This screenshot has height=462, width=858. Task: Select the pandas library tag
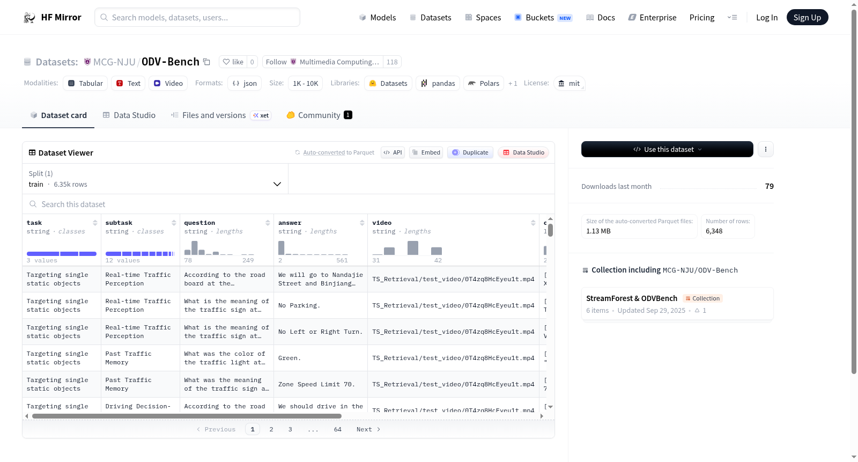click(438, 83)
